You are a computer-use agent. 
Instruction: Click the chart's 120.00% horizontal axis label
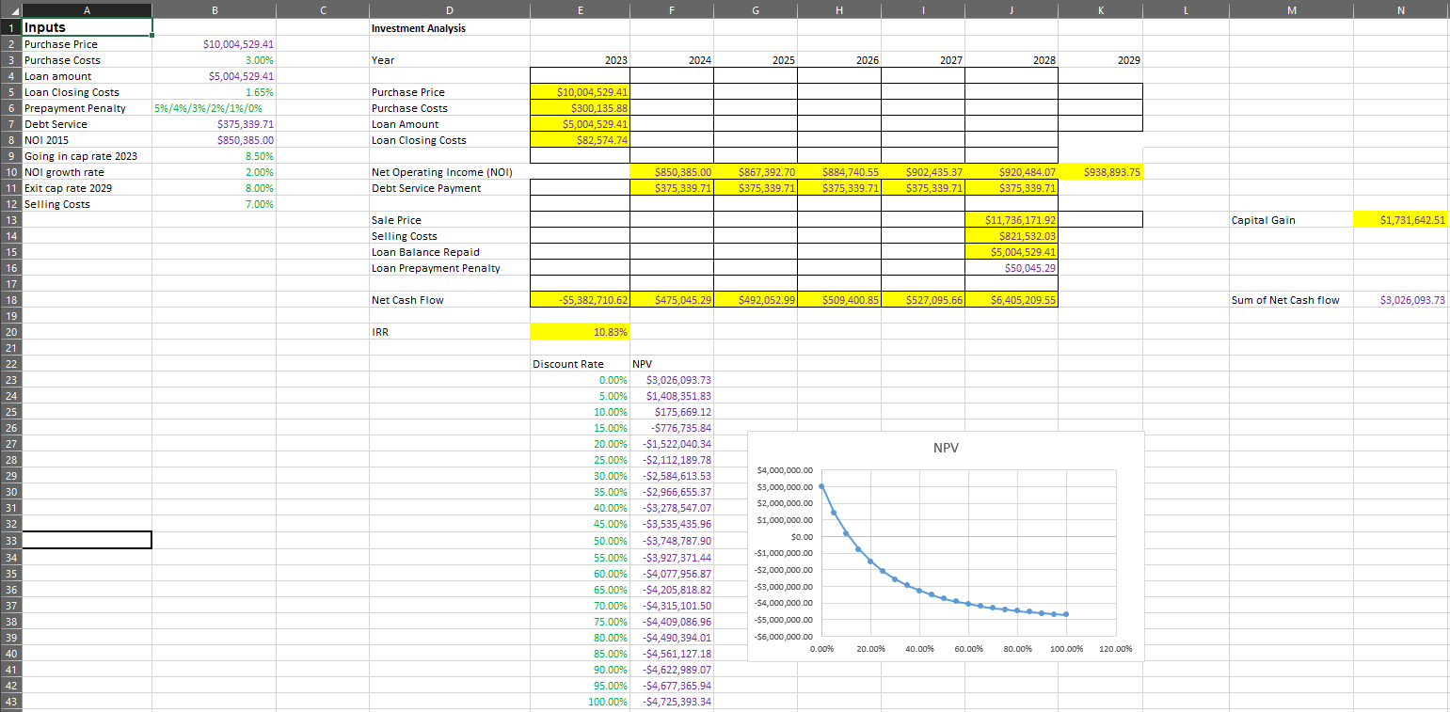click(x=1115, y=649)
